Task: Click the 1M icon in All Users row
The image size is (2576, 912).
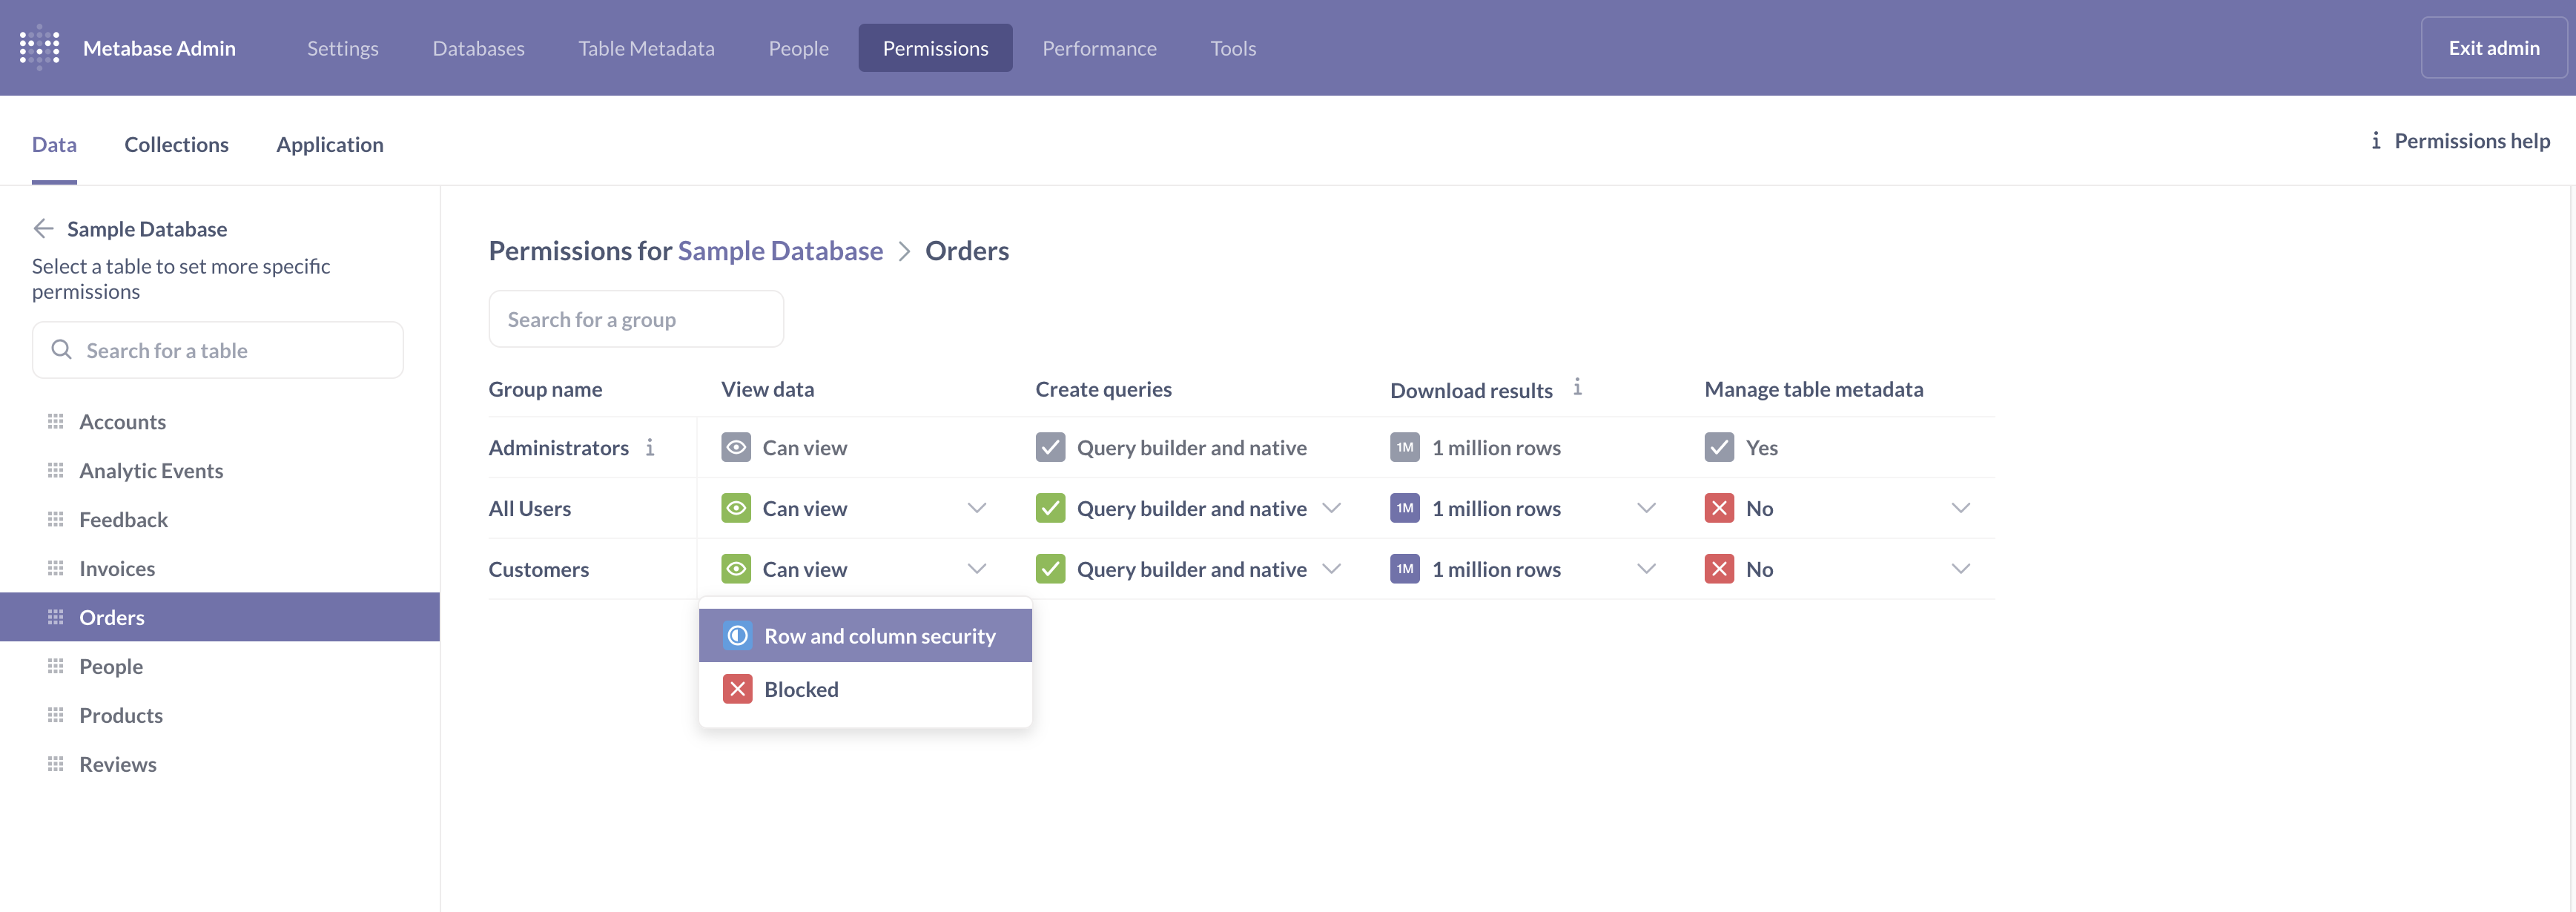Action: pos(1404,508)
